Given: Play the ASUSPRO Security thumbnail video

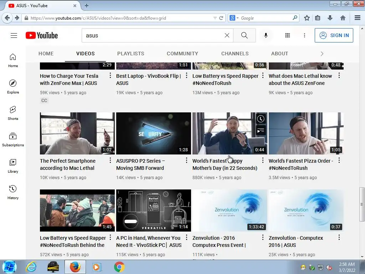Looking at the screenshot, I should click(154, 133).
